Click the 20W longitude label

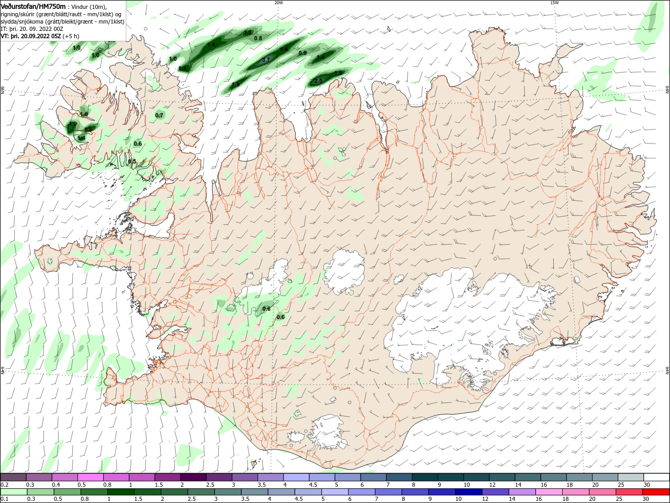(x=278, y=3)
